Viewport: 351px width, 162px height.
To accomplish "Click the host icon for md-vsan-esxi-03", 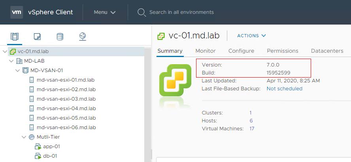I will 32,99.
